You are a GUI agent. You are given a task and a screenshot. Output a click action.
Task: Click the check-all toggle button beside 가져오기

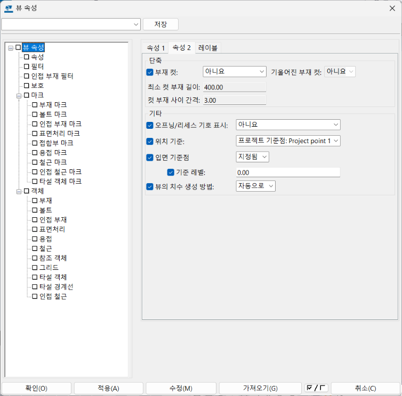[316, 388]
